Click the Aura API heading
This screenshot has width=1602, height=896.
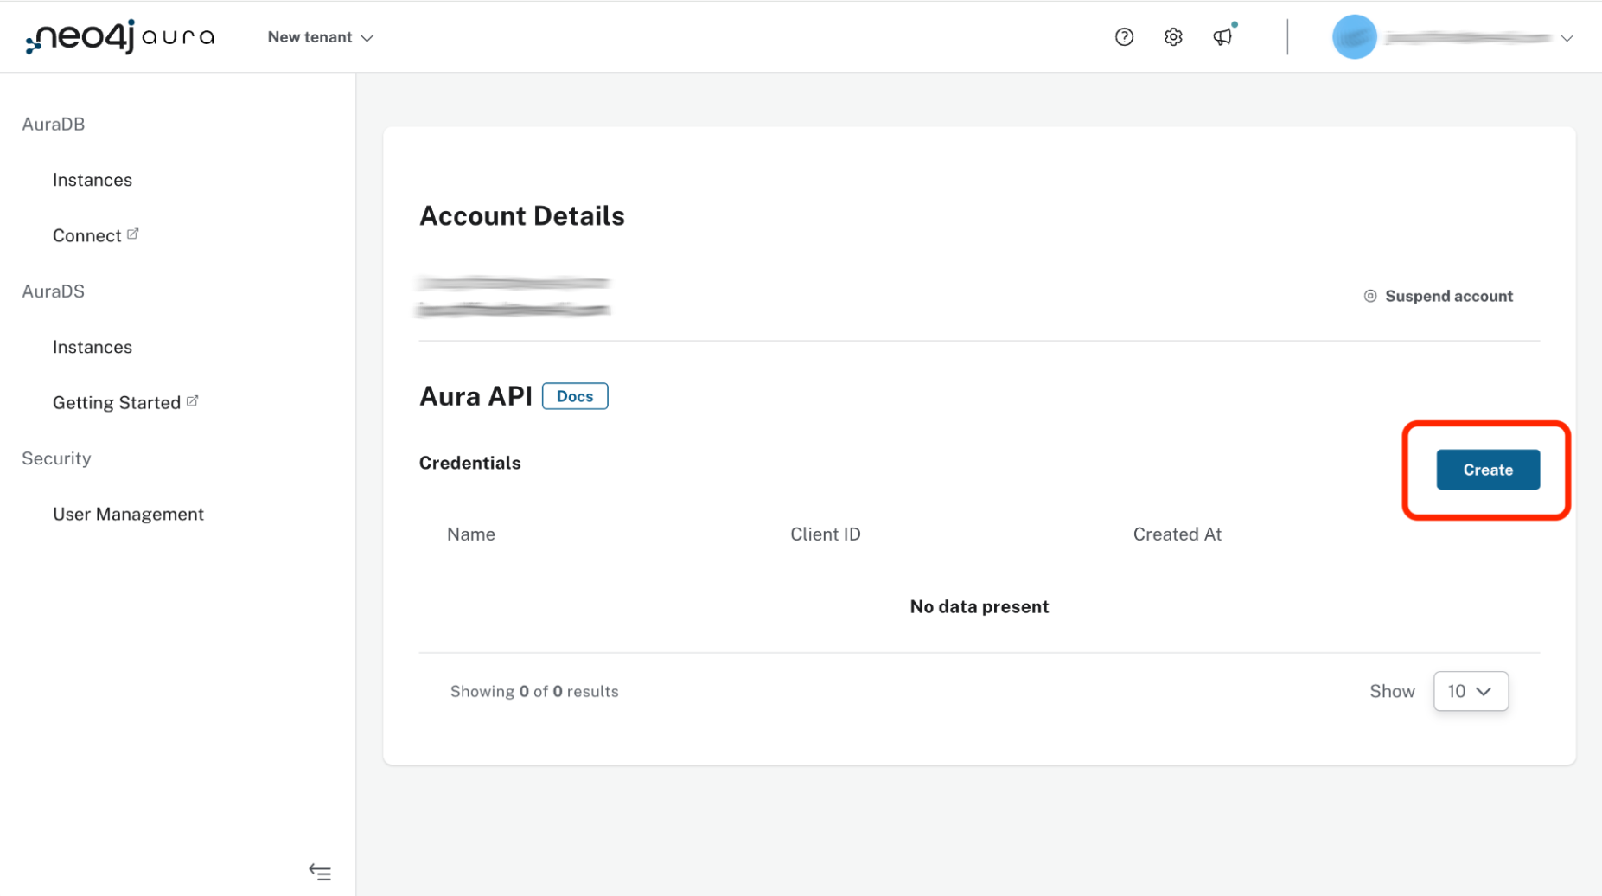click(x=475, y=396)
